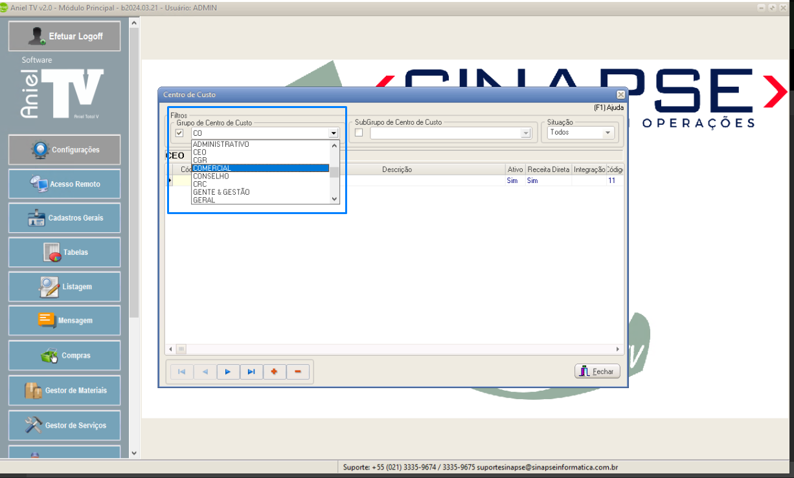Open the SubGrupo de Centro de Custo dropdown
Viewport: 794px width, 478px height.
[525, 133]
